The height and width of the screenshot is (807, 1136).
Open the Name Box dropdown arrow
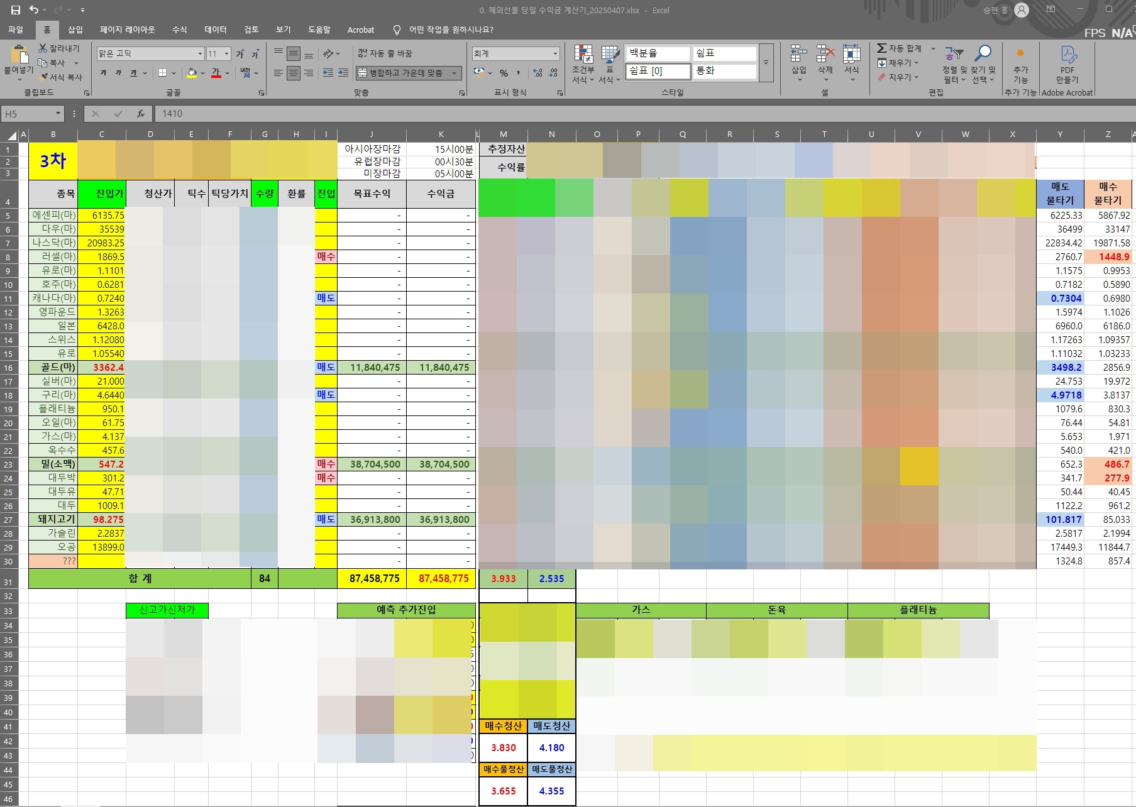(x=58, y=114)
